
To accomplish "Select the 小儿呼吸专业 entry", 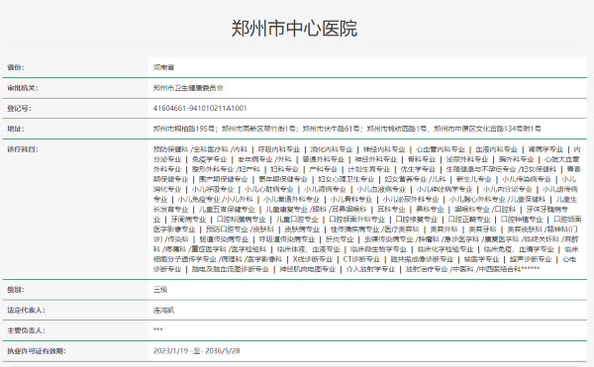I will 213,189.
